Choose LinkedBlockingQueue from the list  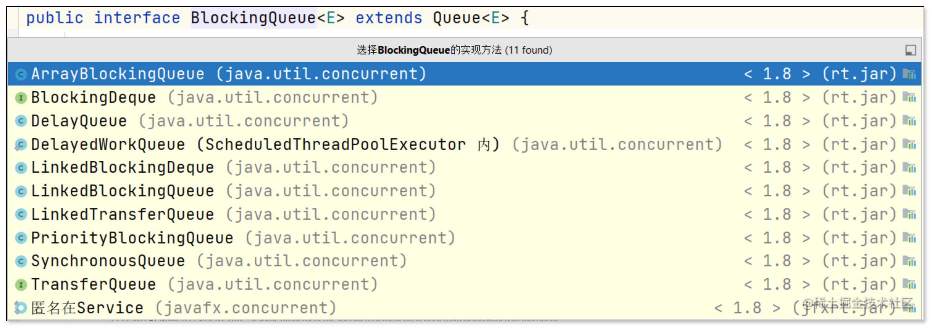[122, 191]
